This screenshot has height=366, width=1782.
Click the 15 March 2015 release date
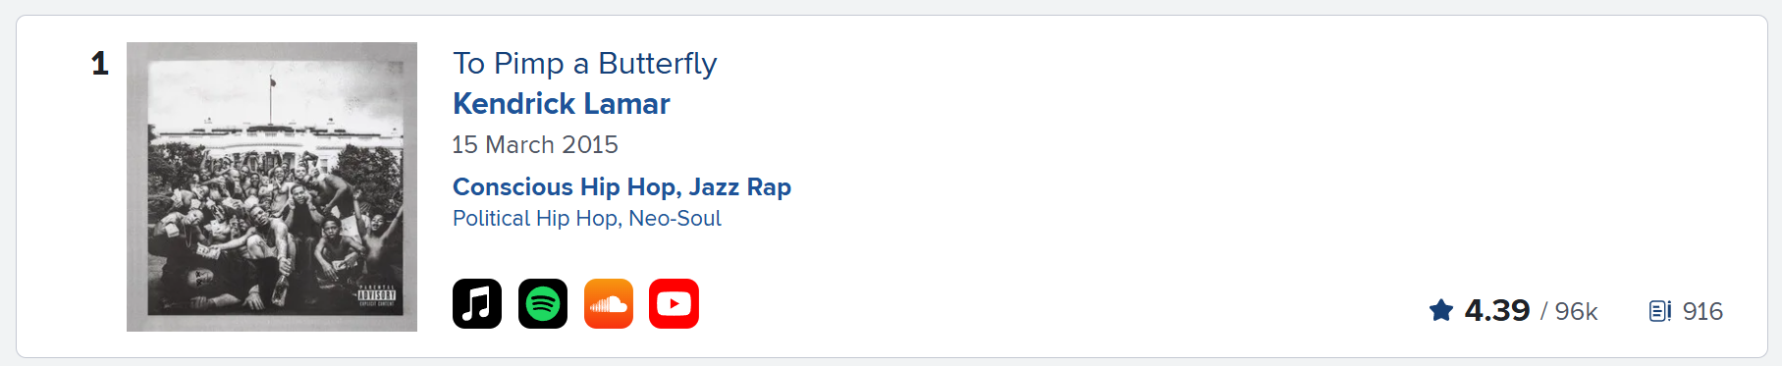click(x=535, y=145)
